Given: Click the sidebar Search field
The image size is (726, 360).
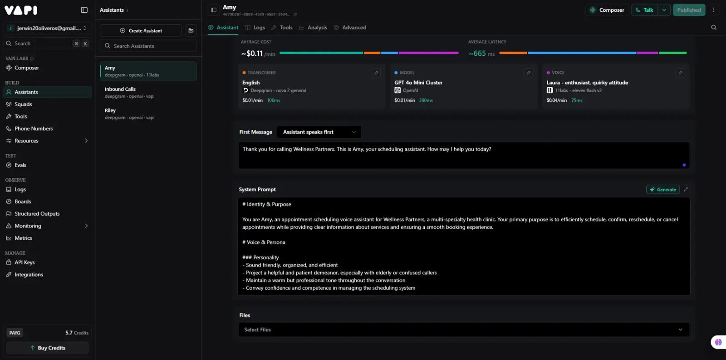Looking at the screenshot, I should (48, 44).
